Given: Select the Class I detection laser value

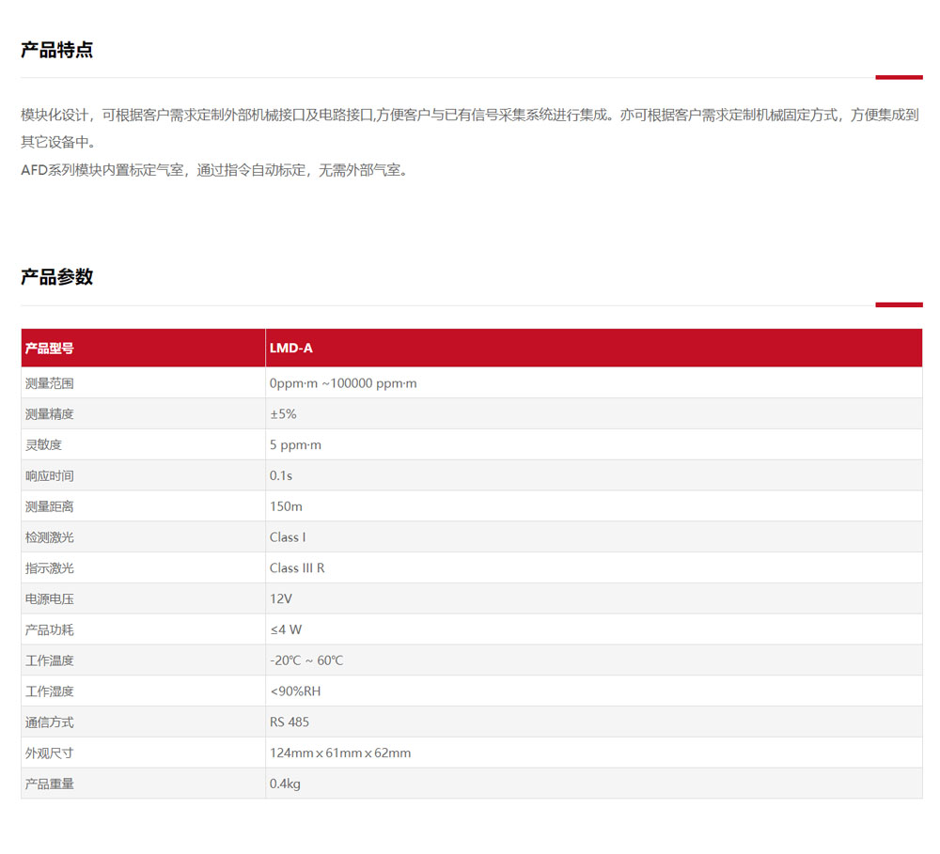Looking at the screenshot, I should pos(288,537).
